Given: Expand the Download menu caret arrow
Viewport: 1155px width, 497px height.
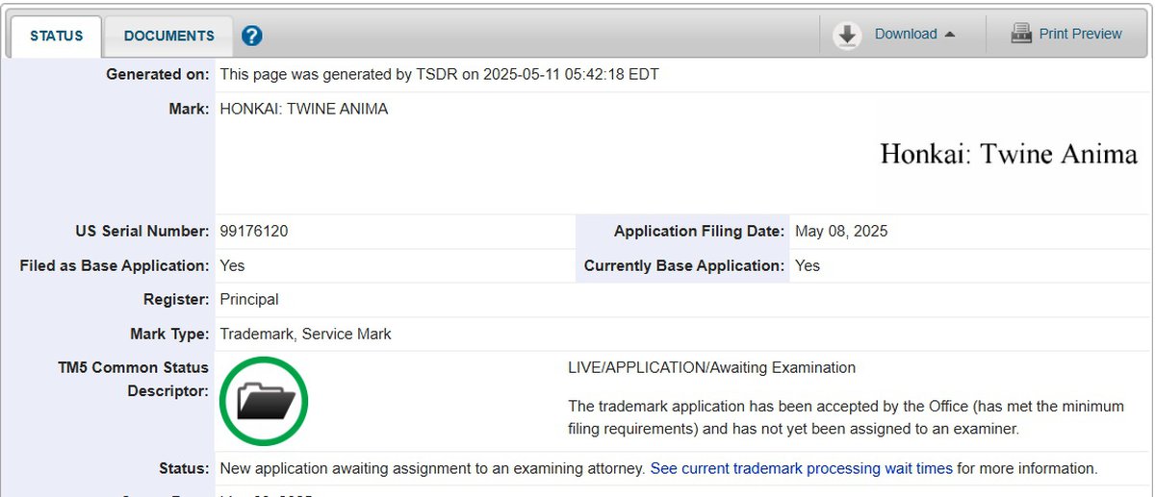Looking at the screenshot, I should (950, 35).
